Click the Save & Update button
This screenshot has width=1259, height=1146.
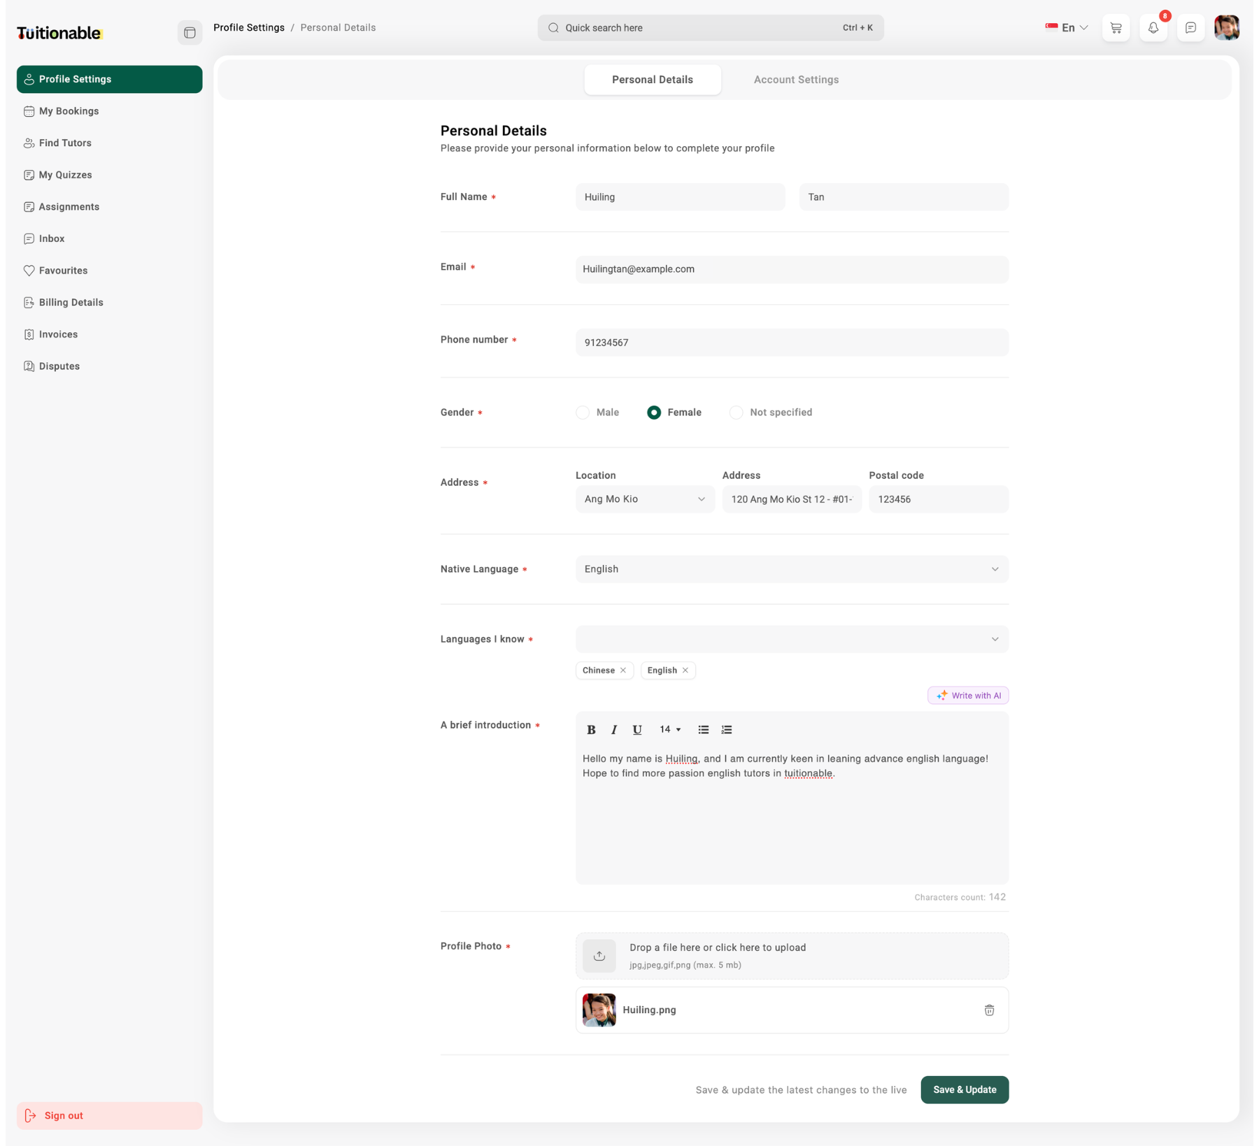[965, 1089]
